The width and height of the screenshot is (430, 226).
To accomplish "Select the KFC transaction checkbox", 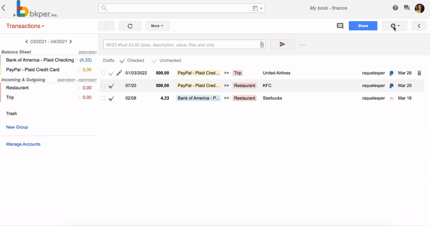I will pyautogui.click(x=103, y=86).
